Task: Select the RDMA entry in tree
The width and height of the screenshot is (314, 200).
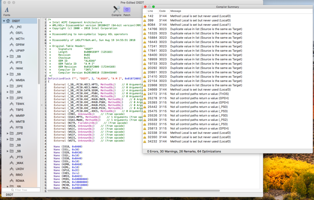Action: [20, 181]
